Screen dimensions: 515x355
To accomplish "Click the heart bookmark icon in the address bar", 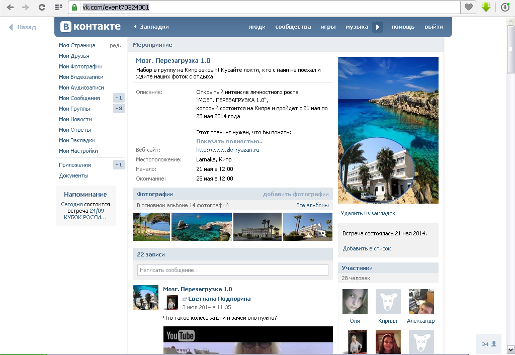I will [468, 7].
